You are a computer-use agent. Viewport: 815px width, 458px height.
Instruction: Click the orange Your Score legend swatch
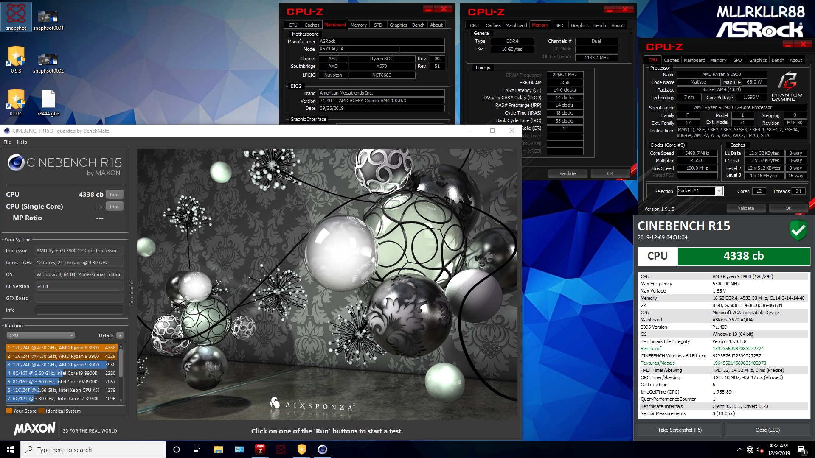coord(9,411)
